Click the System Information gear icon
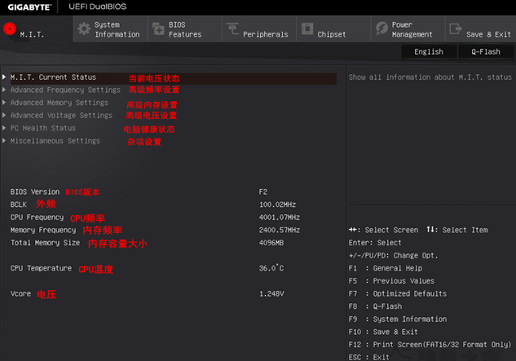The height and width of the screenshot is (361, 516). 84,29
